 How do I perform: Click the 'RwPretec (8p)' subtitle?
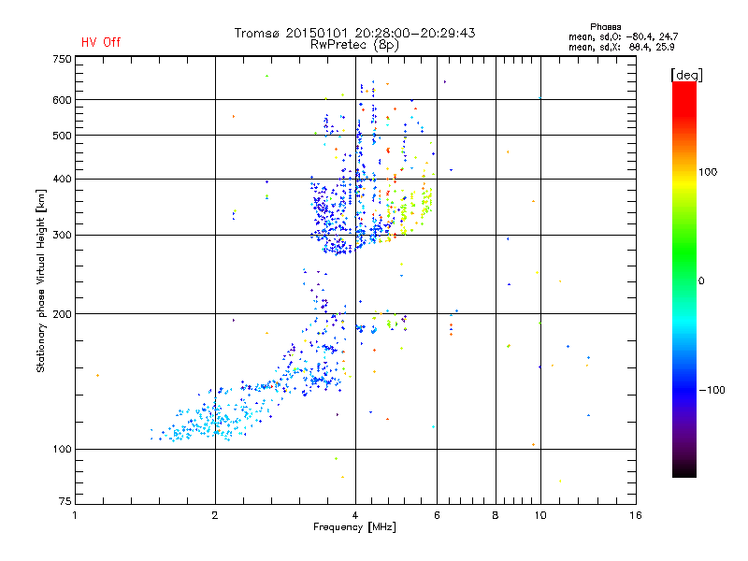pos(354,45)
